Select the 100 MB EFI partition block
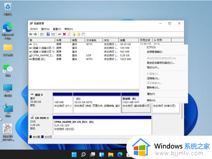212x159 pixels. (x=63, y=103)
